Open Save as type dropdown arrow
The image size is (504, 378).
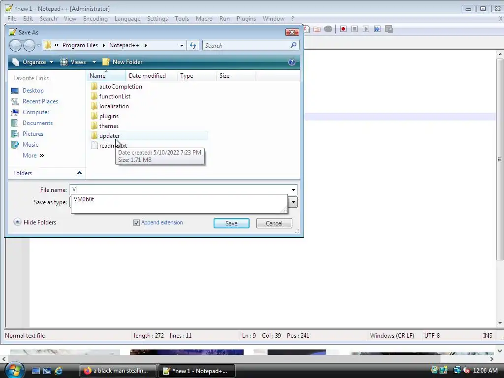click(293, 202)
